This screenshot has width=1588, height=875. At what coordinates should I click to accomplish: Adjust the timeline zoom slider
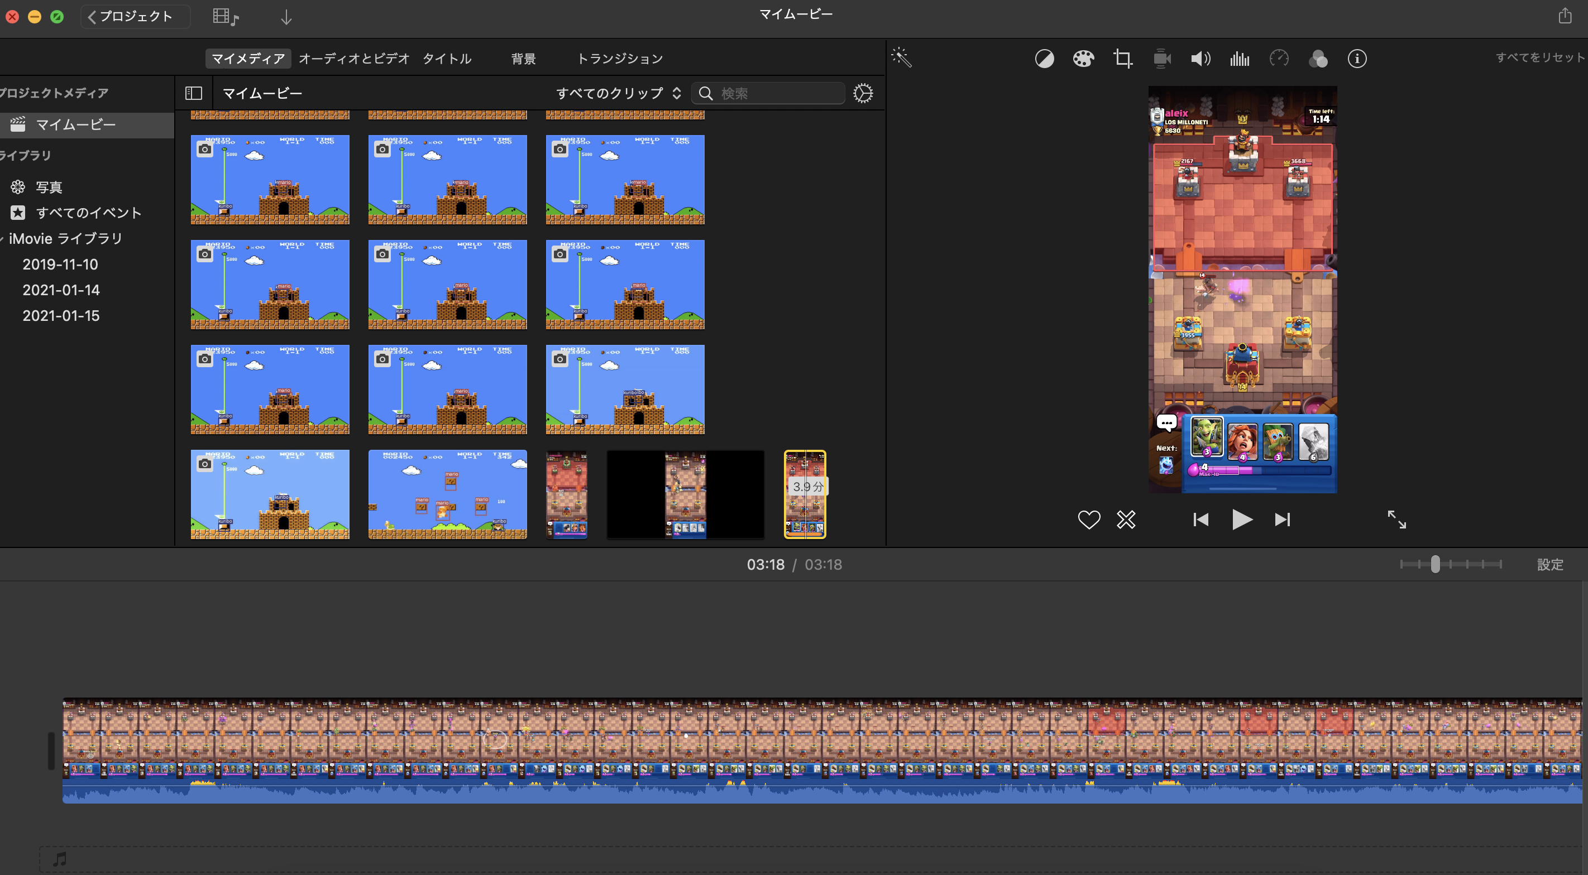coord(1435,564)
